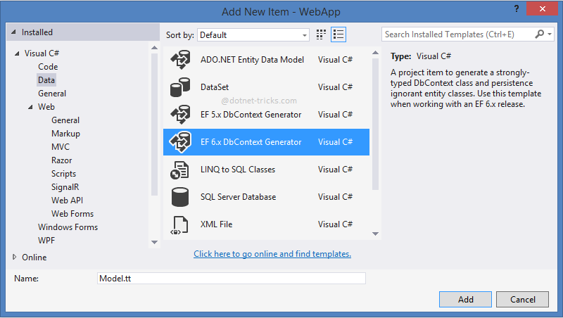Click the search magnifier icon
This screenshot has height=318, width=563.
pos(540,34)
